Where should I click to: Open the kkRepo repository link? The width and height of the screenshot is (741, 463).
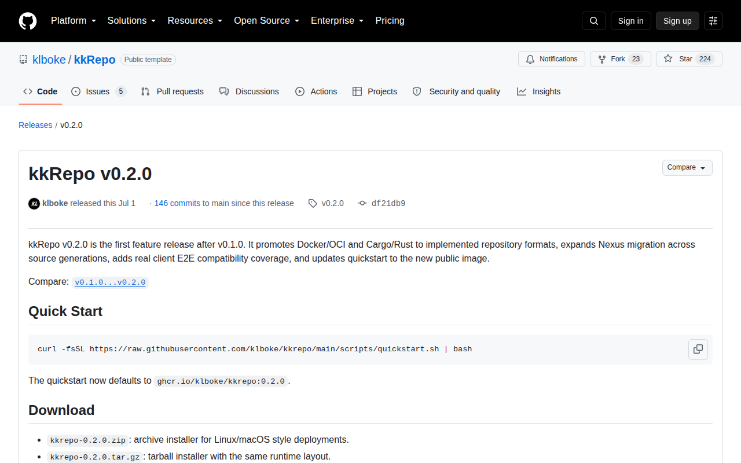tap(95, 60)
